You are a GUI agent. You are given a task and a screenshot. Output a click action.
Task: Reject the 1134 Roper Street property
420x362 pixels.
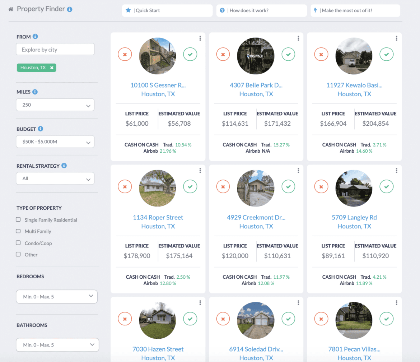click(x=125, y=187)
